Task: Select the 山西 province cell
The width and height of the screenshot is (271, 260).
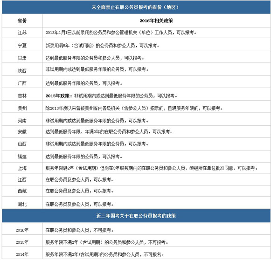Action: [22, 144]
